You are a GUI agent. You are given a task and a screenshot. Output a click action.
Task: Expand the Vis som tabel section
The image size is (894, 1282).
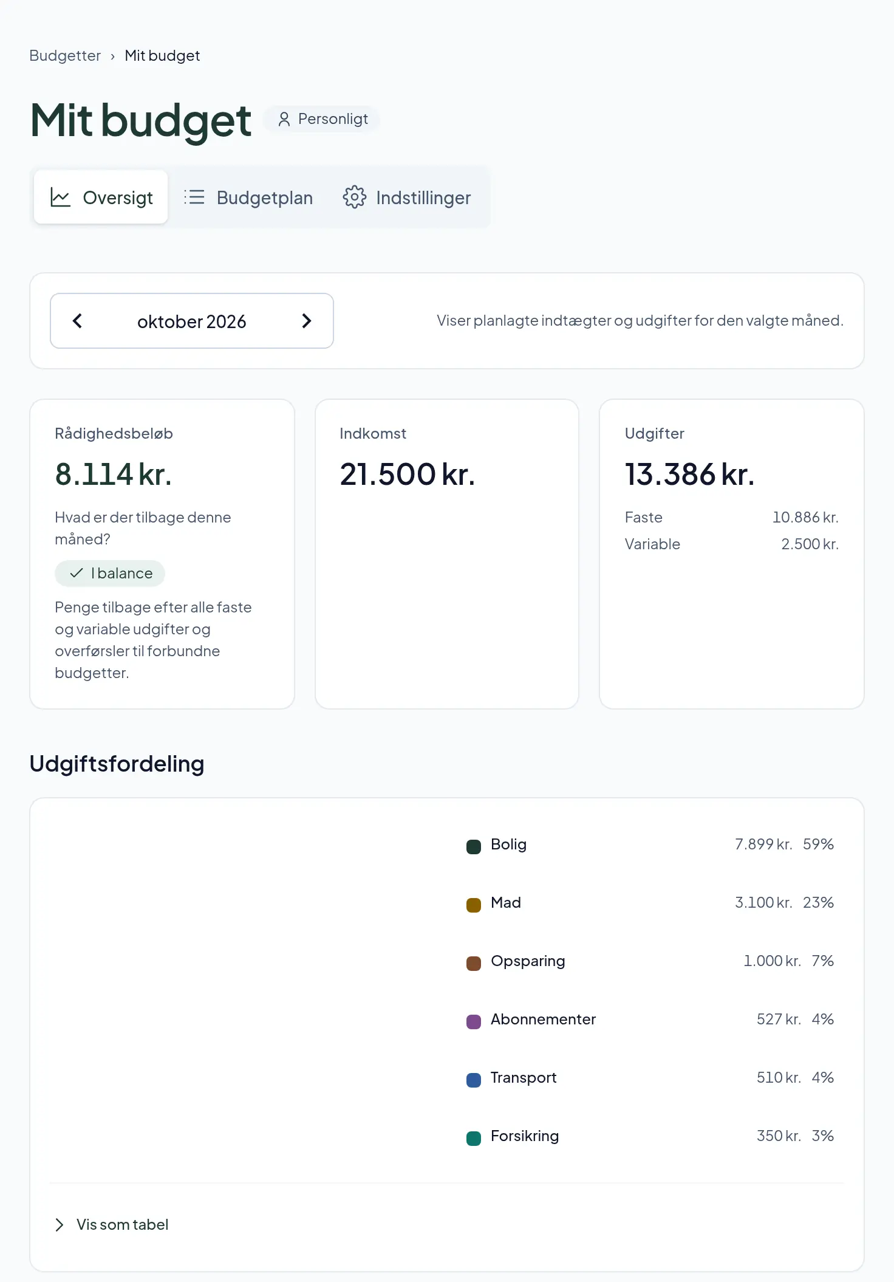112,1224
